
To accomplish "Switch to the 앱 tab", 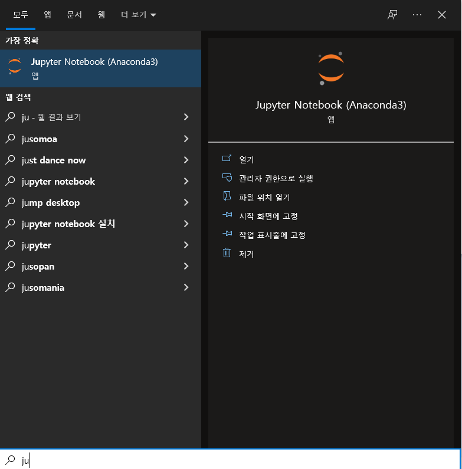I will pyautogui.click(x=47, y=15).
